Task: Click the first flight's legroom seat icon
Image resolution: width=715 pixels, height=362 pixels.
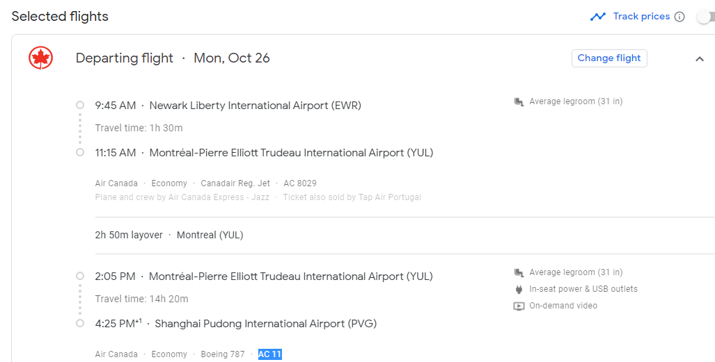Action: 519,102
